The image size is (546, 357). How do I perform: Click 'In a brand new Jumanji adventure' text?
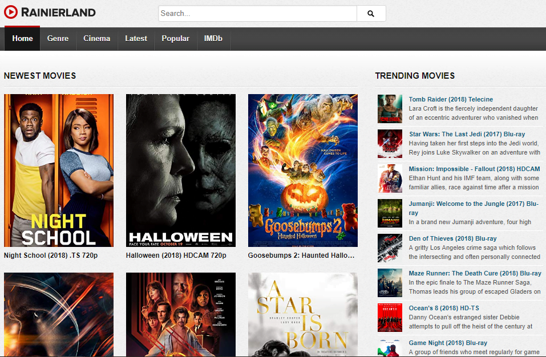[470, 222]
